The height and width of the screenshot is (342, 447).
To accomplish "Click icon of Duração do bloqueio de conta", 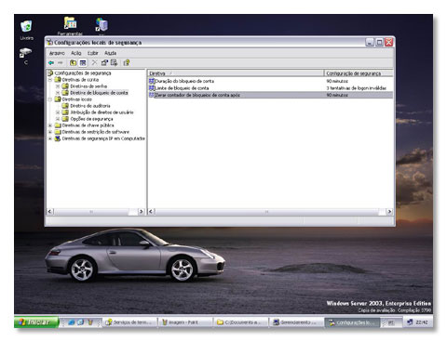I will click(x=152, y=81).
